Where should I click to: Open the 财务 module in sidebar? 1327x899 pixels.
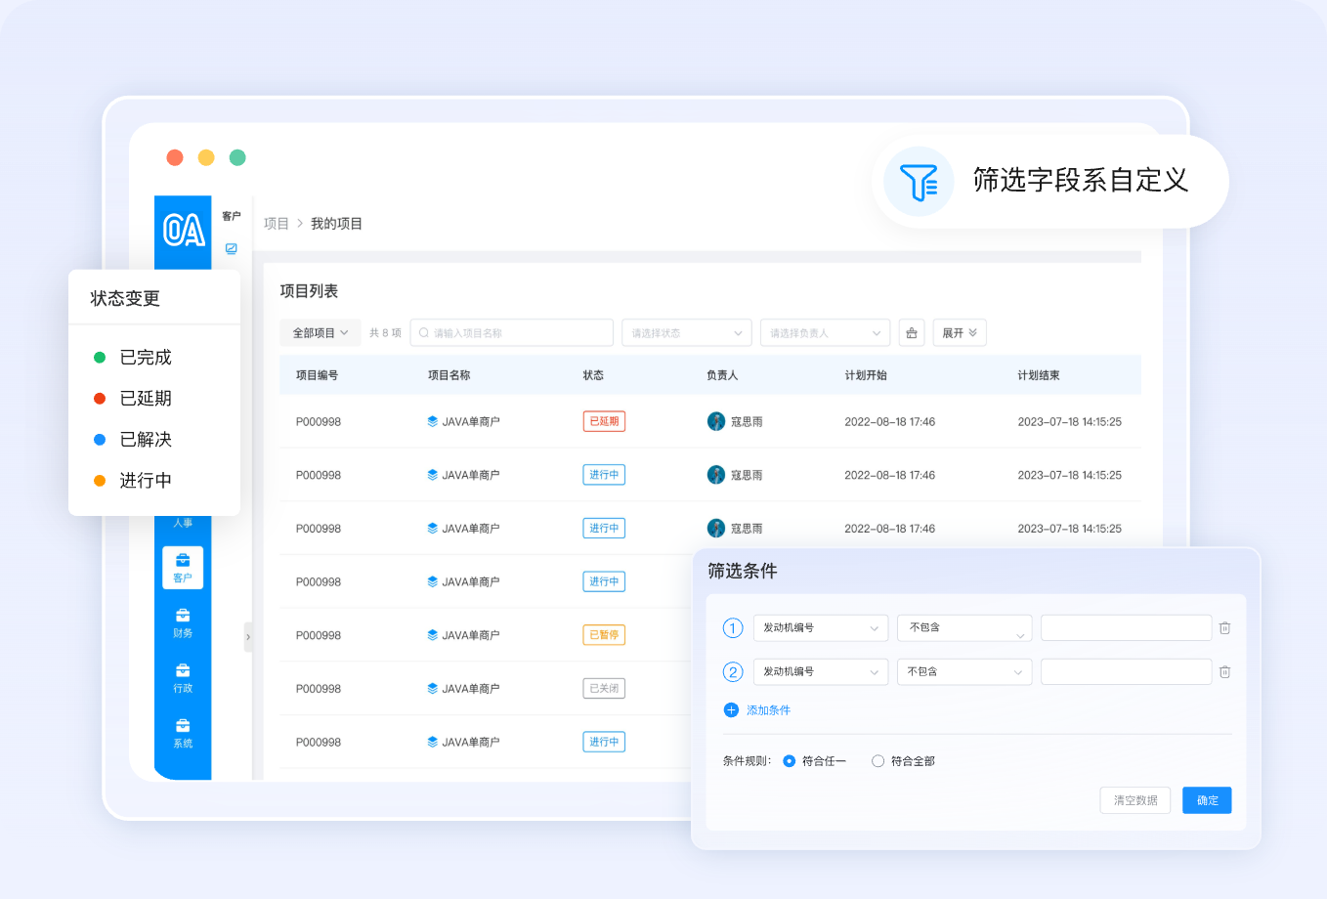(183, 622)
